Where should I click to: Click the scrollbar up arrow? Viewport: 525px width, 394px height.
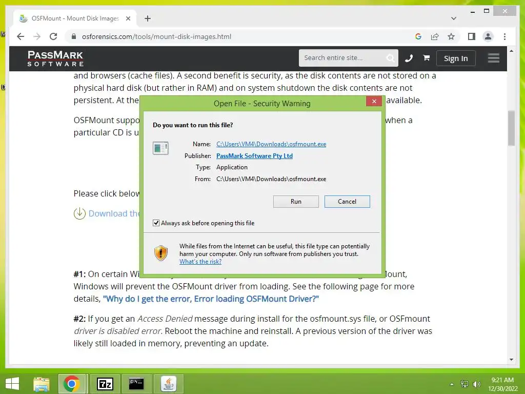pos(511,51)
